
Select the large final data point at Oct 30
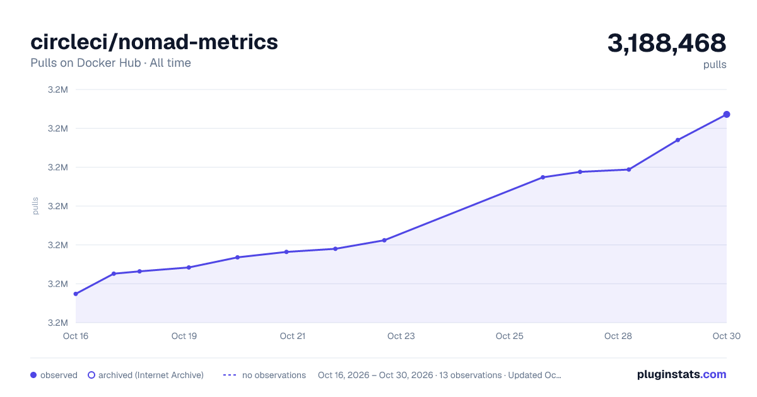pos(727,114)
